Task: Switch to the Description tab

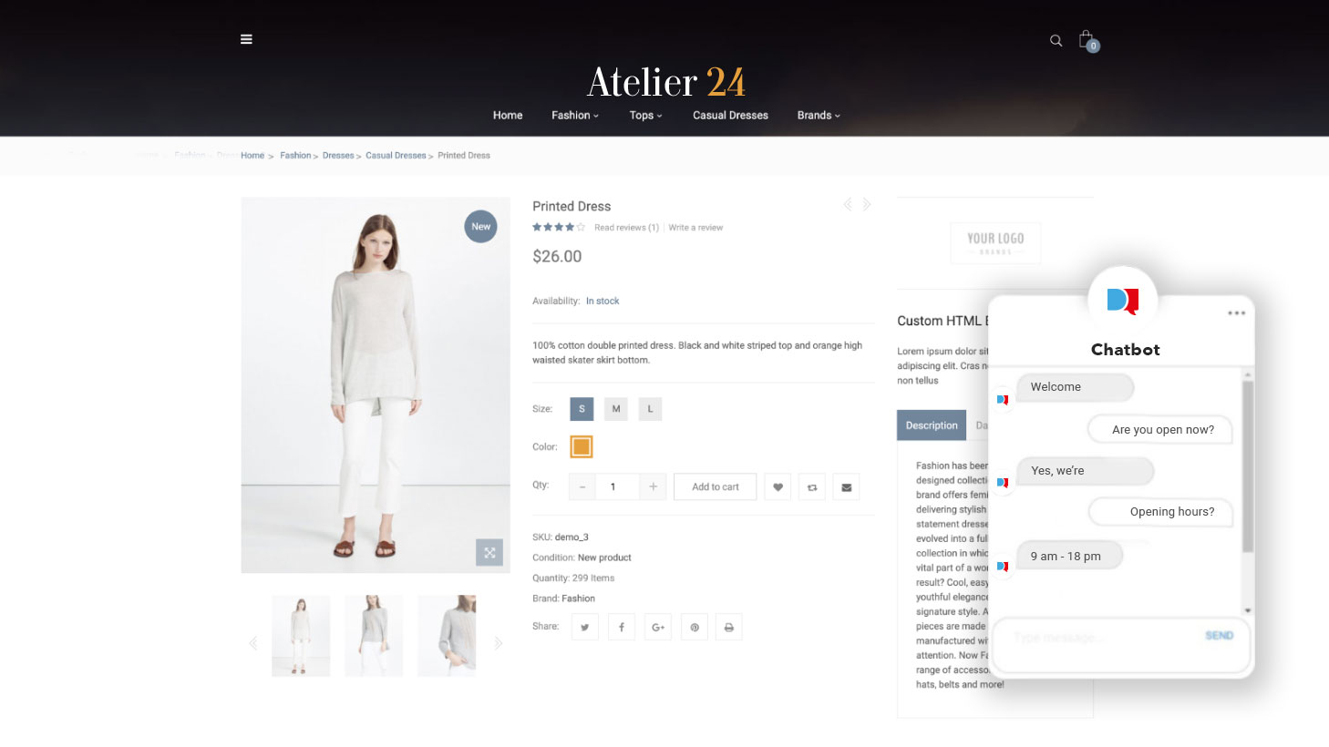Action: (x=932, y=425)
